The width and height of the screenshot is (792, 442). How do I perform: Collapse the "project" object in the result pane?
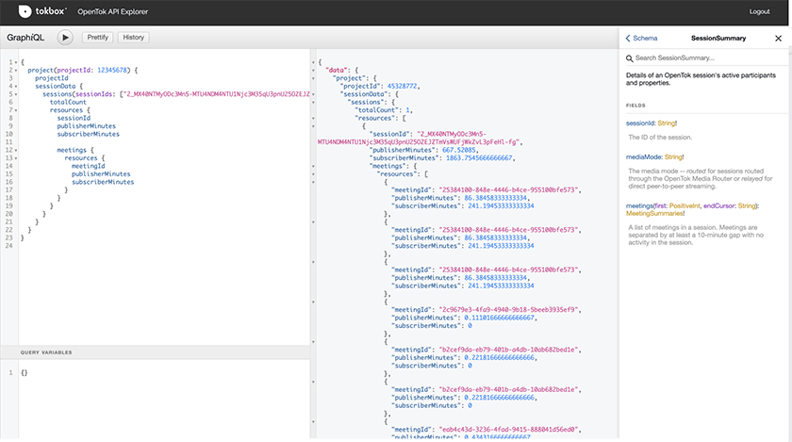(x=313, y=78)
